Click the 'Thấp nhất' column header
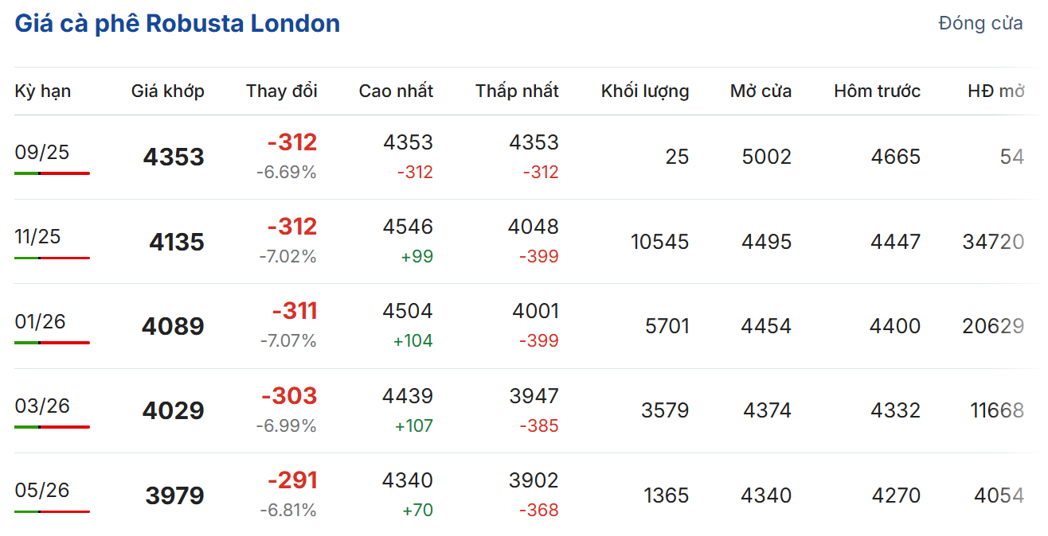This screenshot has height=536, width=1048. click(517, 91)
